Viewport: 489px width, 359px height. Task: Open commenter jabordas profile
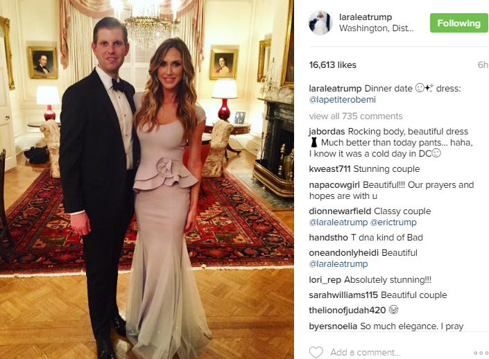tap(327, 132)
